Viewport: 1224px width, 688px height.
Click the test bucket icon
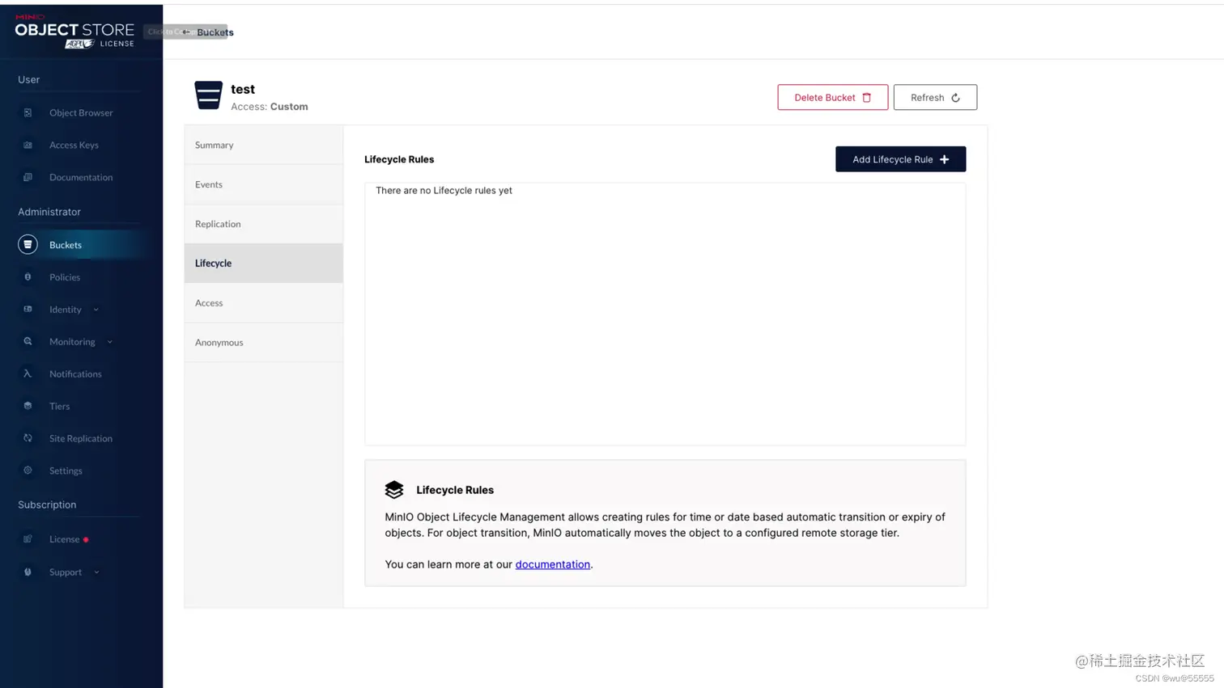coord(208,95)
